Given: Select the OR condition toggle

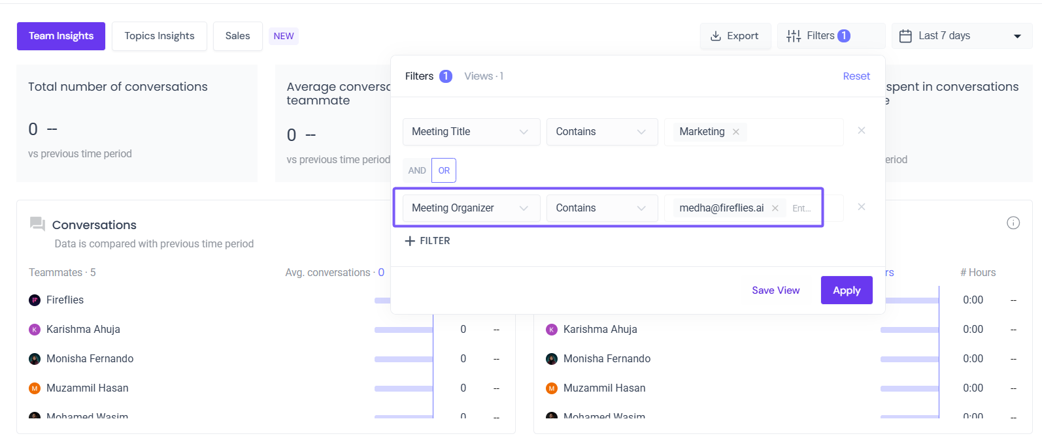Looking at the screenshot, I should 444,170.
